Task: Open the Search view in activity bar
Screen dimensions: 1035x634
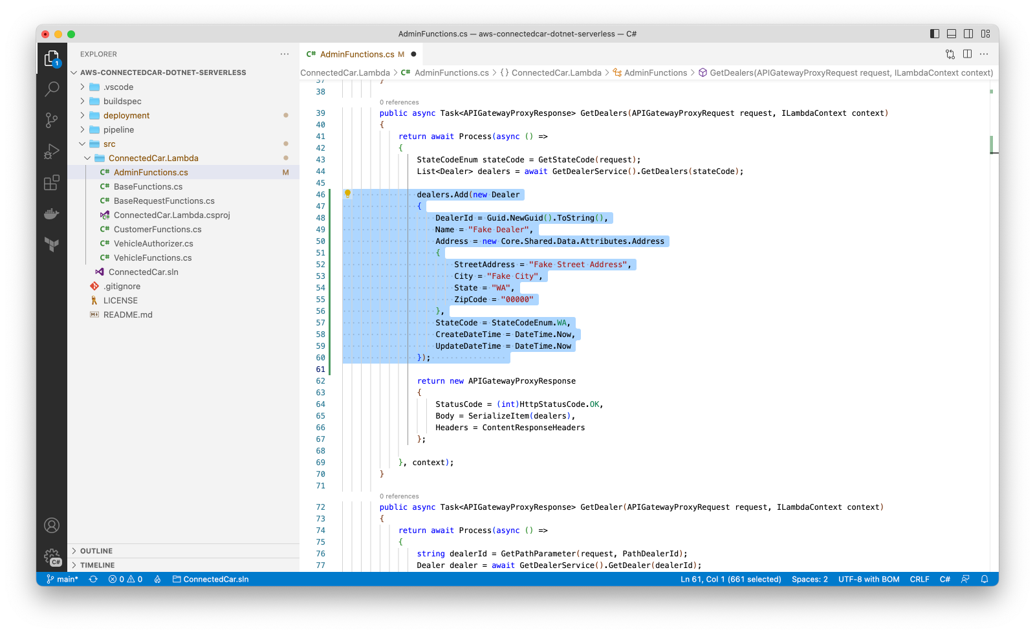Action: tap(52, 89)
